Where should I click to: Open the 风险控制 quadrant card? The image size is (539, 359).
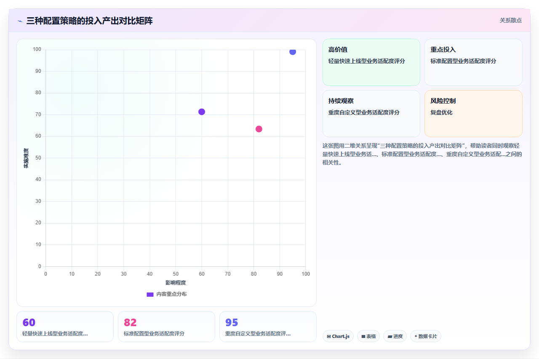point(473,114)
